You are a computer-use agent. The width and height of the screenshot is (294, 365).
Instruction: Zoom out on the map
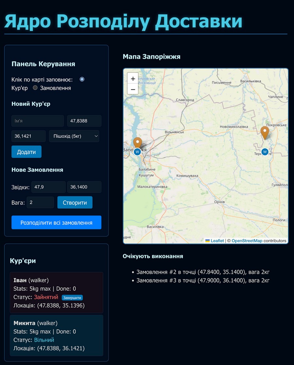(x=133, y=89)
